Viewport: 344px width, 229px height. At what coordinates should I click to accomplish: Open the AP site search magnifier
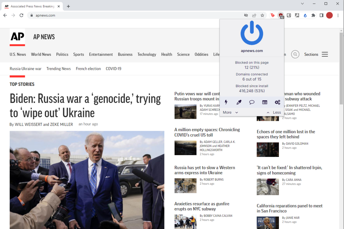295,54
